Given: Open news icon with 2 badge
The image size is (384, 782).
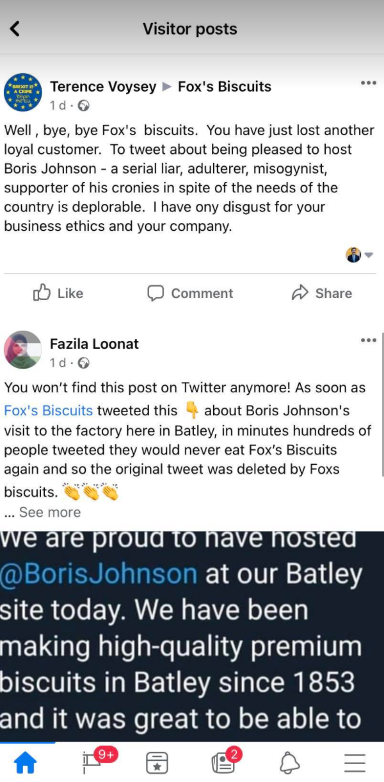Looking at the screenshot, I should pyautogui.click(x=224, y=761).
